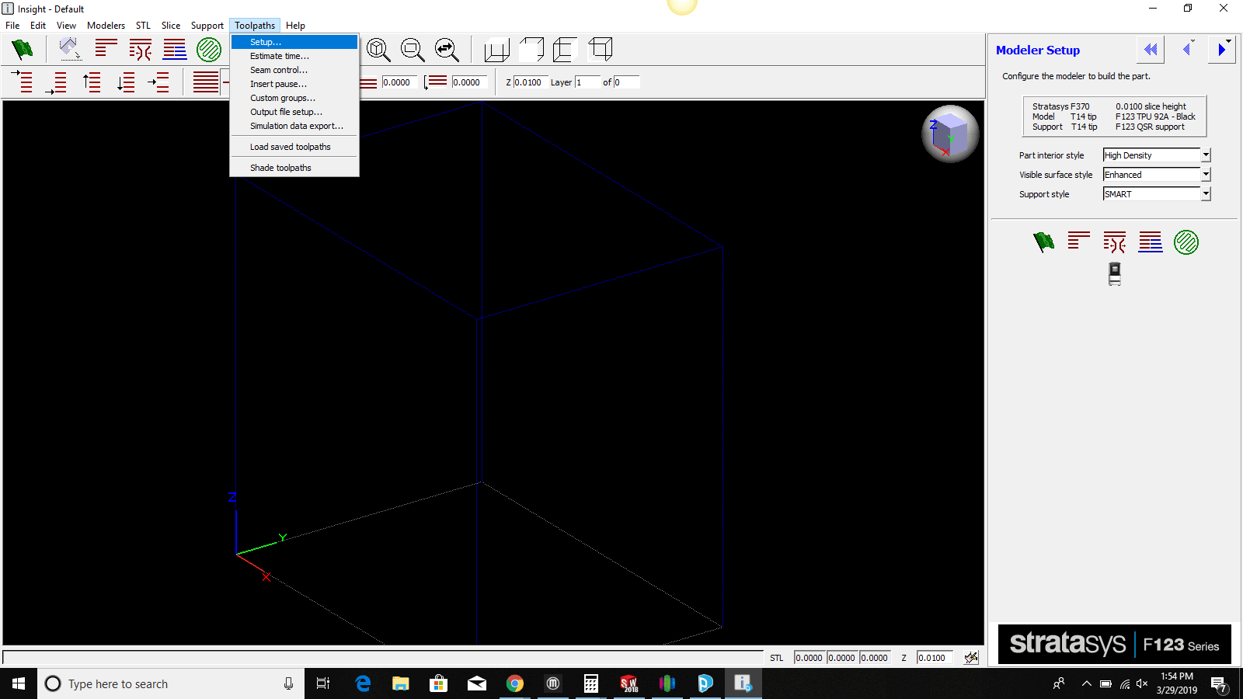
Task: Click the rewind double-arrow in Modeler Setup
Action: click(x=1150, y=49)
